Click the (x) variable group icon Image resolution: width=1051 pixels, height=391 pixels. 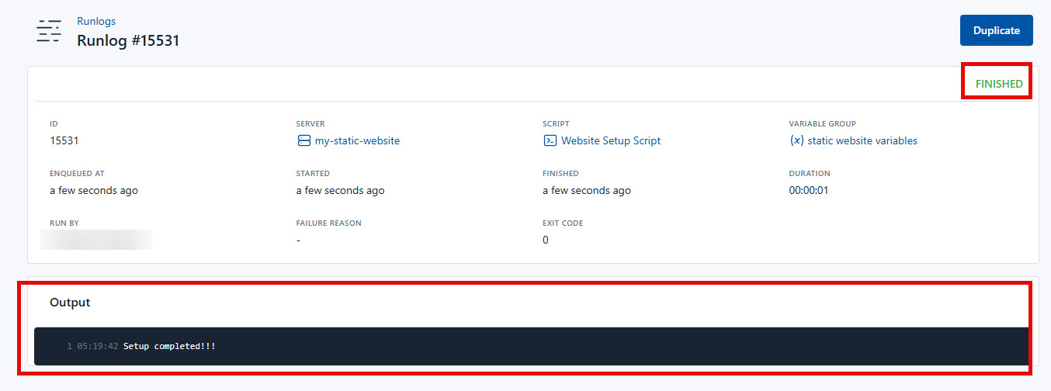[796, 140]
